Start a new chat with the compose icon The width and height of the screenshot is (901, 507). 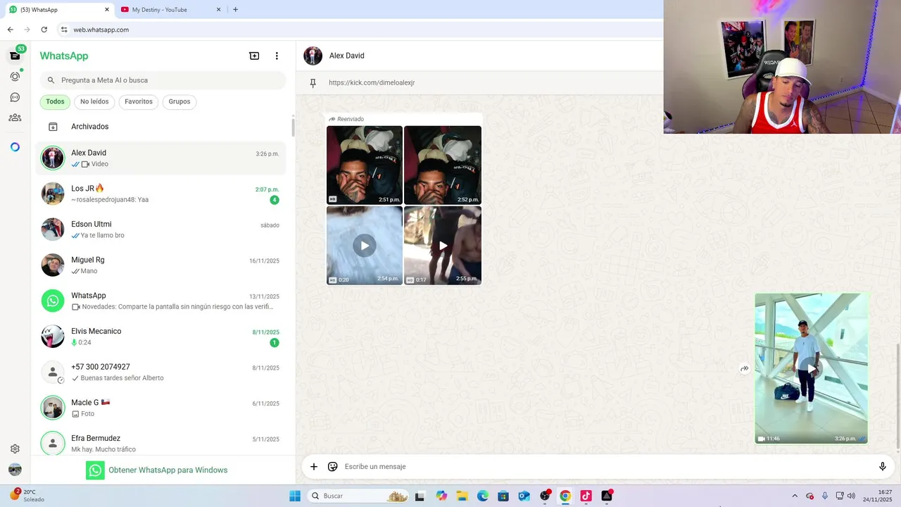254,56
